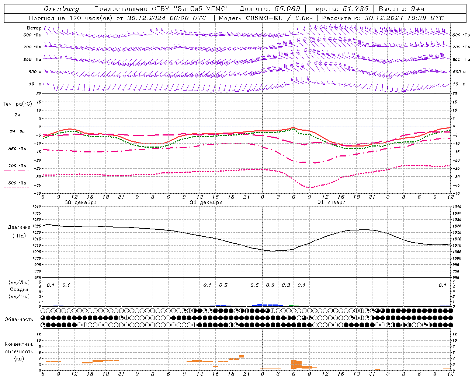Click the Конвективн. convective cloud label
The height and width of the screenshot is (377, 472).
[x=19, y=344]
